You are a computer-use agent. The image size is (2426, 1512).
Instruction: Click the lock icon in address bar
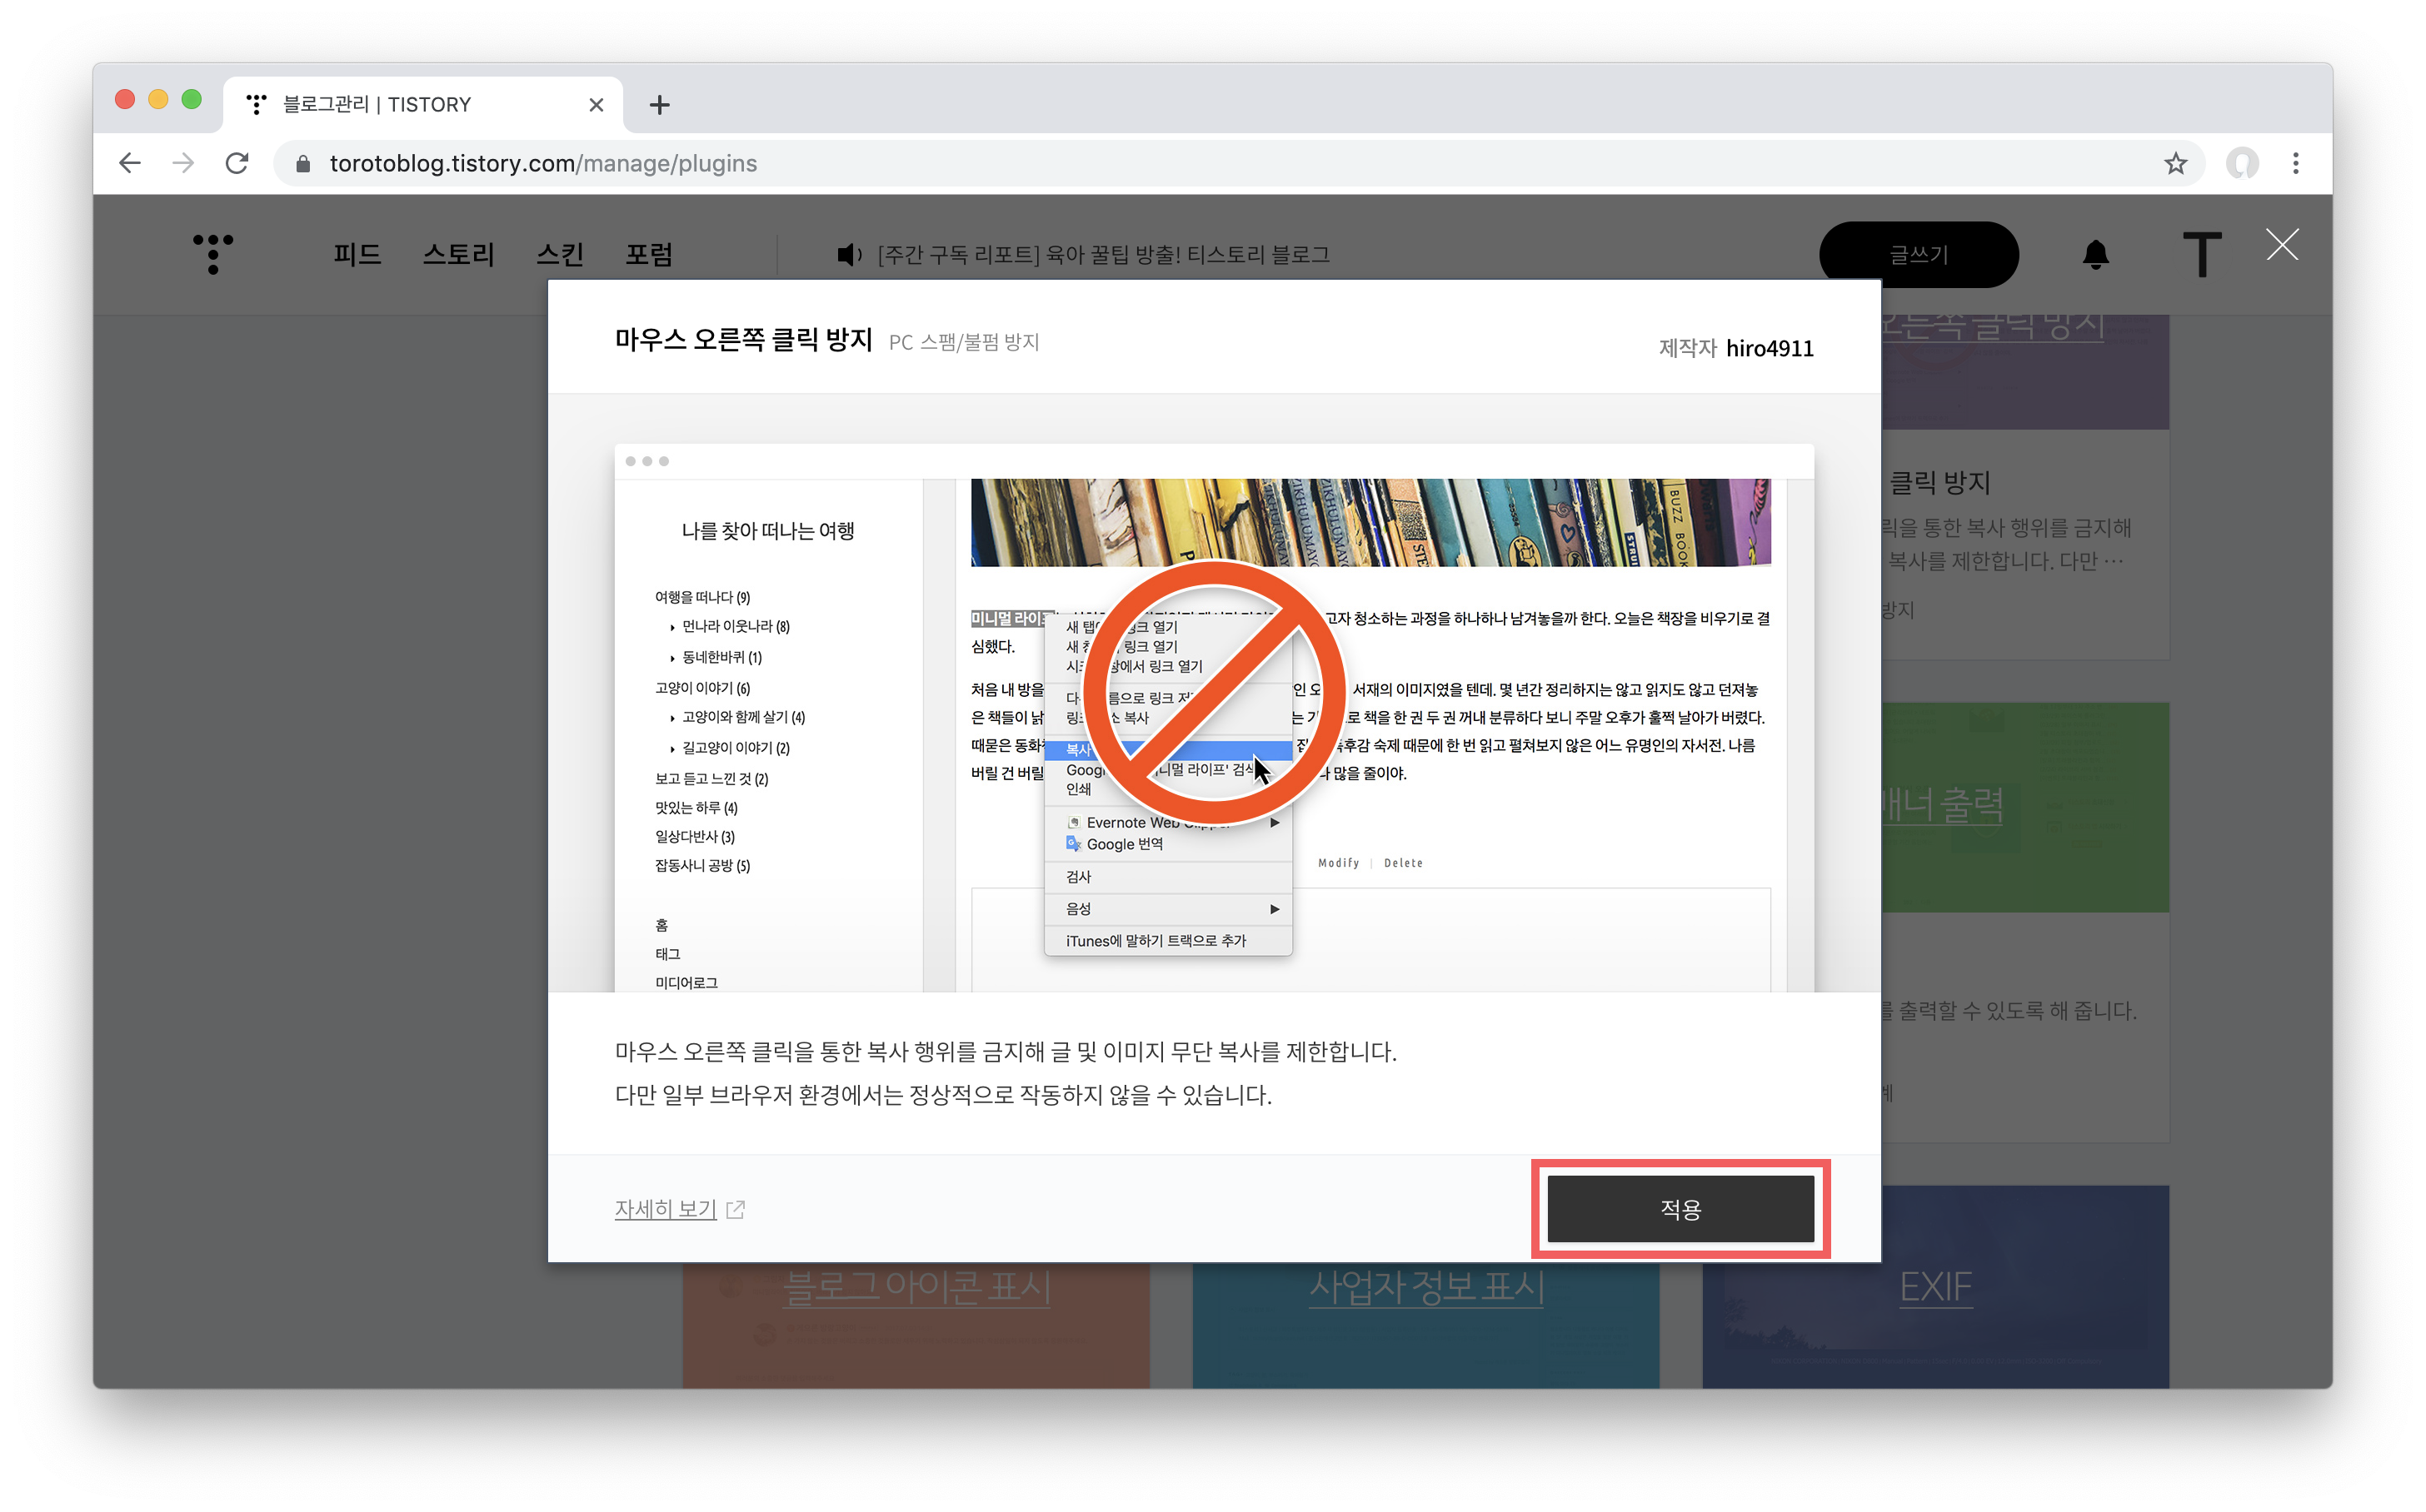click(x=302, y=164)
